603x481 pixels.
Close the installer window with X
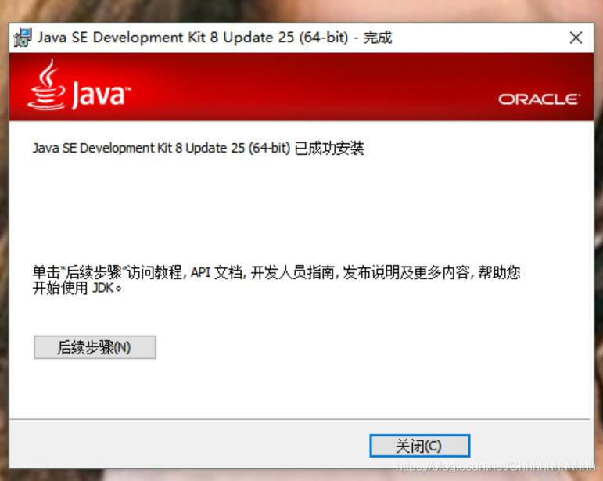coord(576,38)
